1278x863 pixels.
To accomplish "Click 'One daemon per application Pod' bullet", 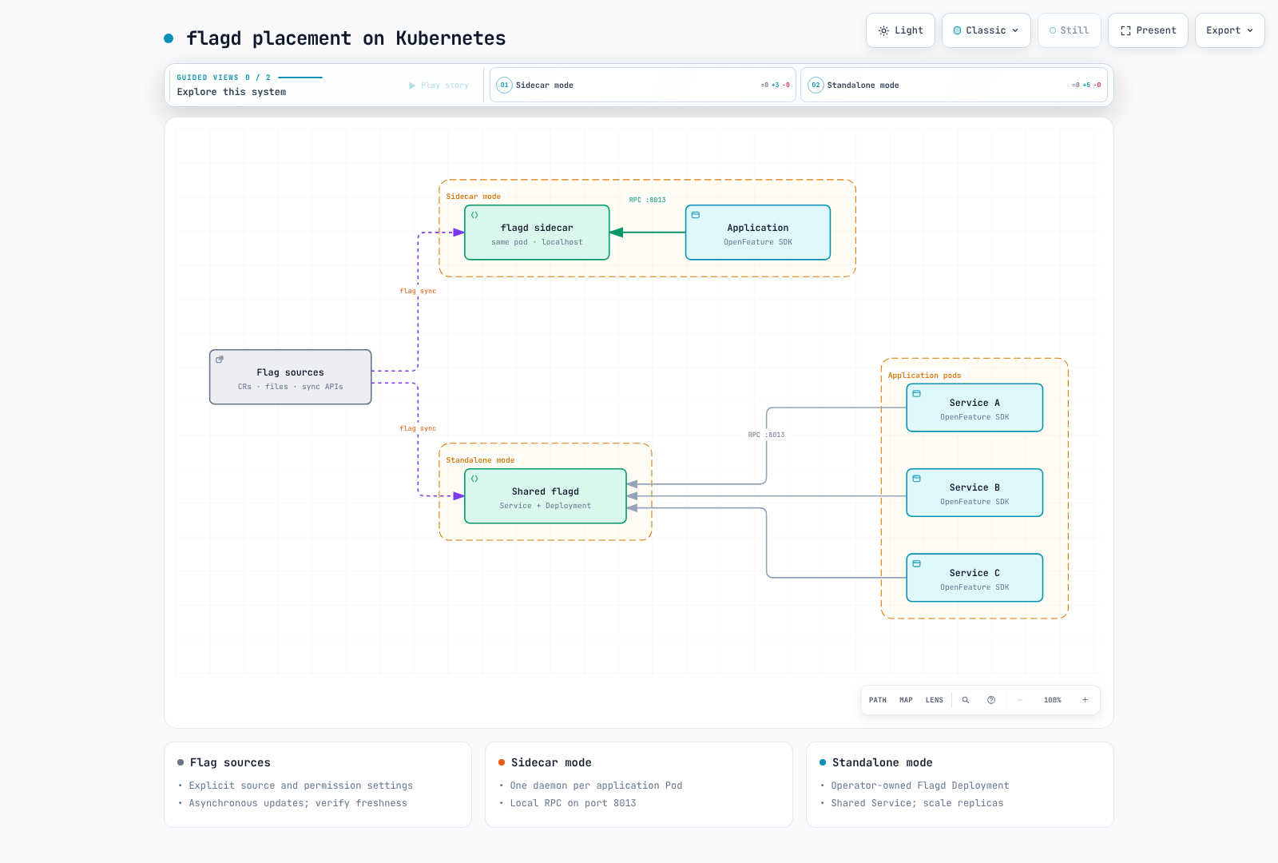I will click(596, 785).
